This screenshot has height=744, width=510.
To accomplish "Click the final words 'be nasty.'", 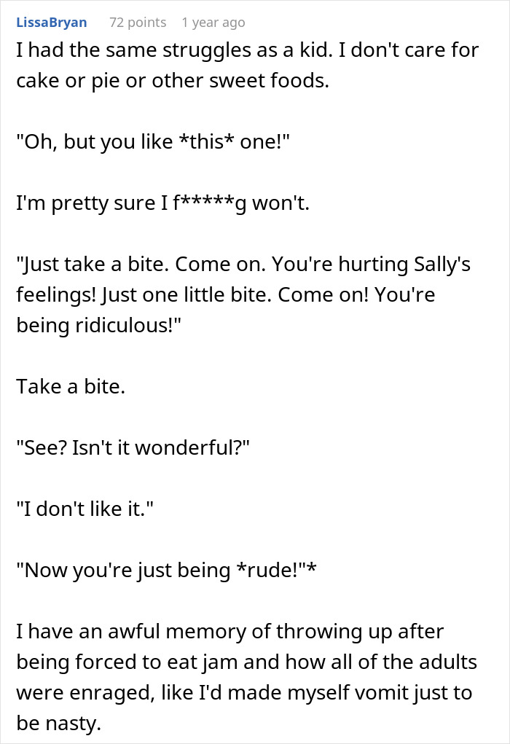I will (x=59, y=724).
